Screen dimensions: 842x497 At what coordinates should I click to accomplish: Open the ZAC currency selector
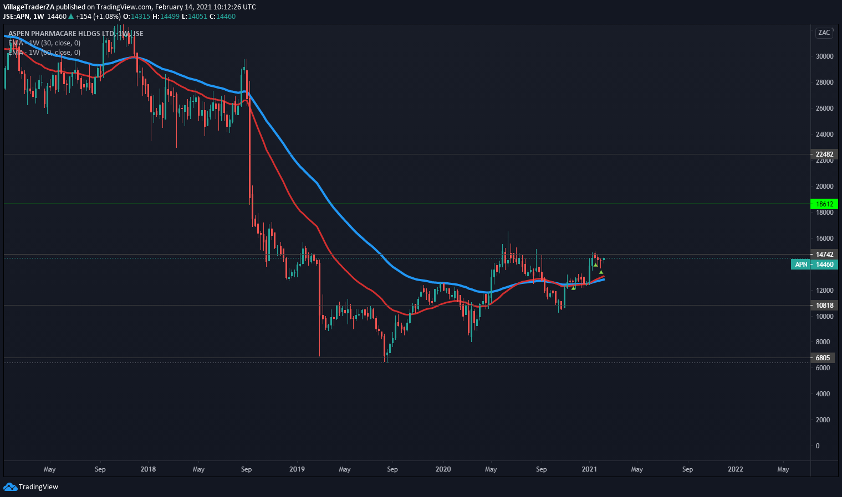[x=824, y=33]
